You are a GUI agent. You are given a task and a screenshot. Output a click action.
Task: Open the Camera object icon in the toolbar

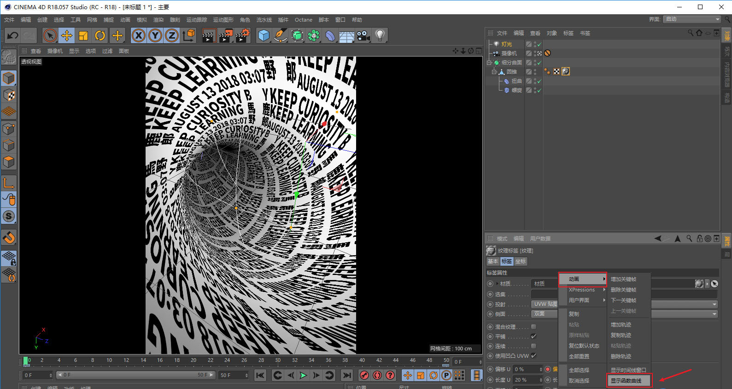(x=363, y=35)
